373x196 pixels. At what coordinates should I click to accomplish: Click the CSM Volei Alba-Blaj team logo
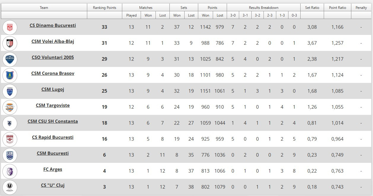(x=10, y=43)
